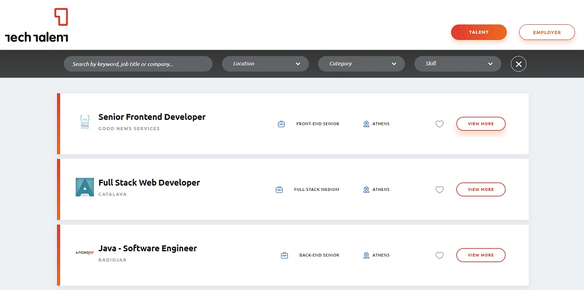Screen dimensions: 584x290
Task: Open the Location dropdown
Action: point(265,64)
